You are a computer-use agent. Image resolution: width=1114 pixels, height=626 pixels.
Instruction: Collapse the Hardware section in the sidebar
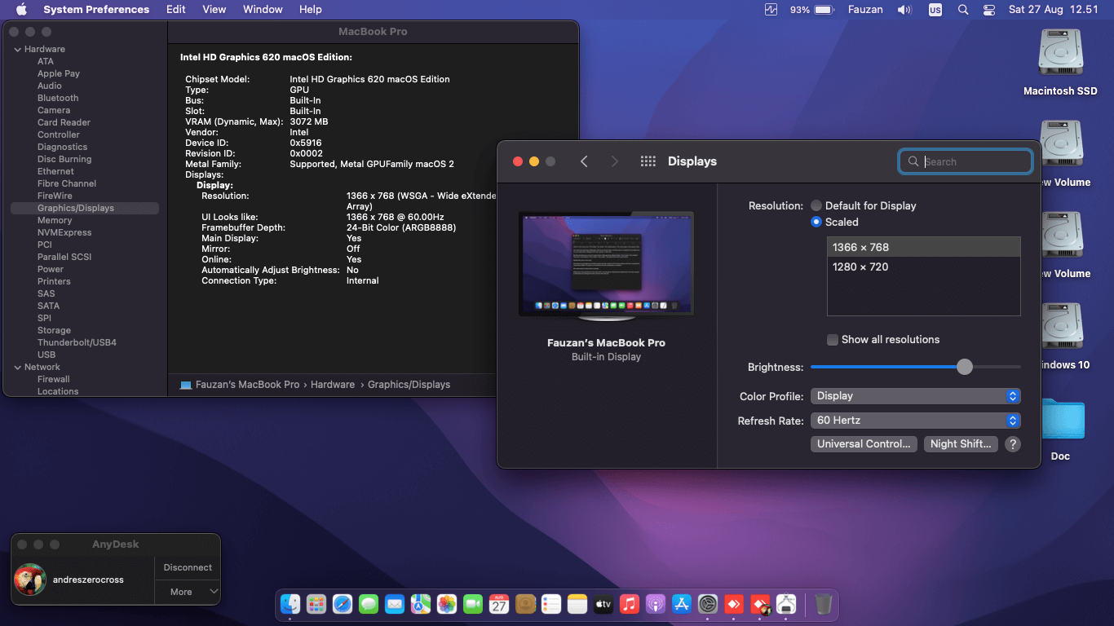click(x=18, y=50)
